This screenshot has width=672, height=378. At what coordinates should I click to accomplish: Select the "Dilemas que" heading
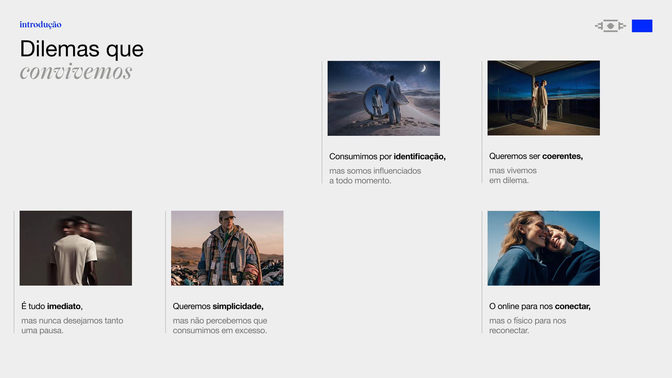pos(82,49)
